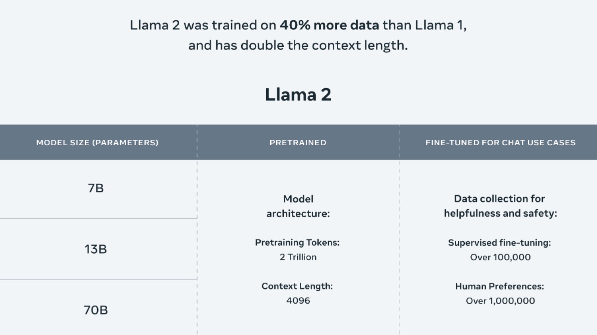Click the PRETRAINED column header
The height and width of the screenshot is (335, 597).
coord(298,142)
